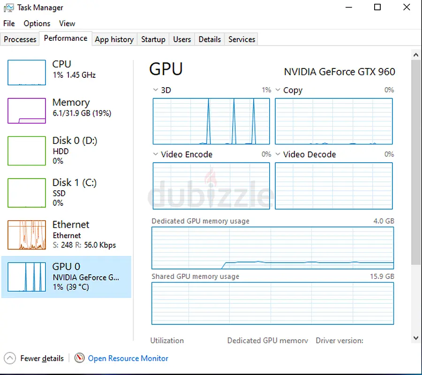Screen dimensions: 422x375
Task: Click the "Driver version:" label
Action: (x=339, y=340)
